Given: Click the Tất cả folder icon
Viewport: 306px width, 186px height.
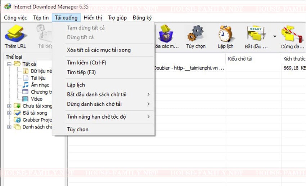Looking at the screenshot, I should pos(17,64).
